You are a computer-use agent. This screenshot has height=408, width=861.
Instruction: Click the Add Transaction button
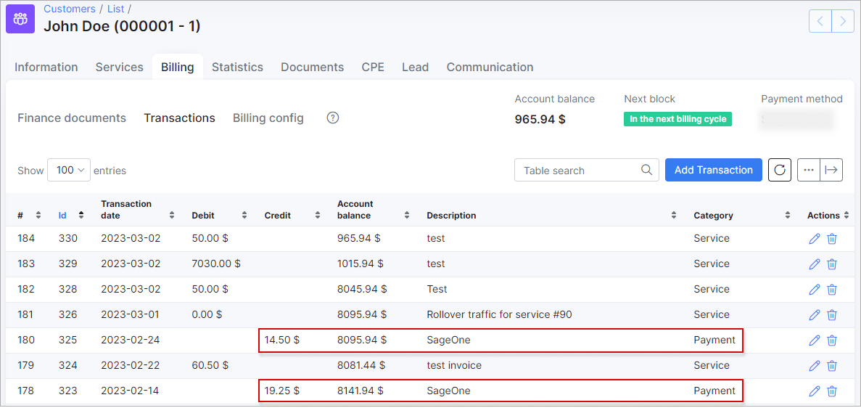click(x=713, y=170)
